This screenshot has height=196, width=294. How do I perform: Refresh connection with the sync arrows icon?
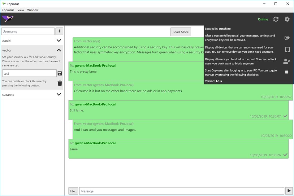276,19
